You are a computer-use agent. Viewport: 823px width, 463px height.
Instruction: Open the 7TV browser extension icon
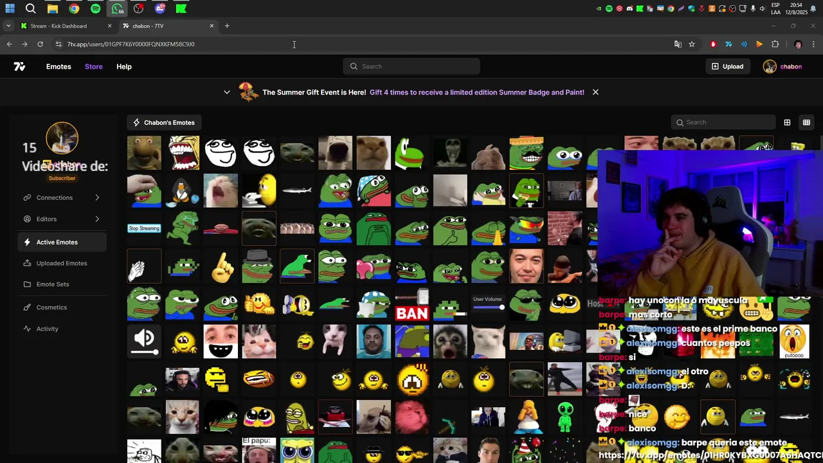(x=728, y=44)
